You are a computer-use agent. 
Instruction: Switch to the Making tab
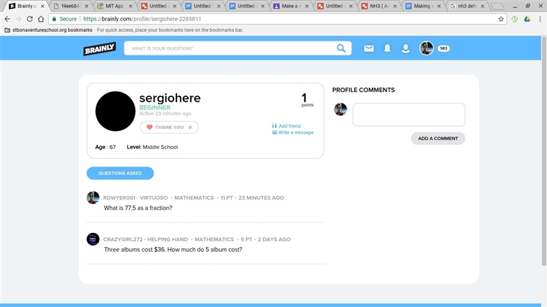pos(423,6)
